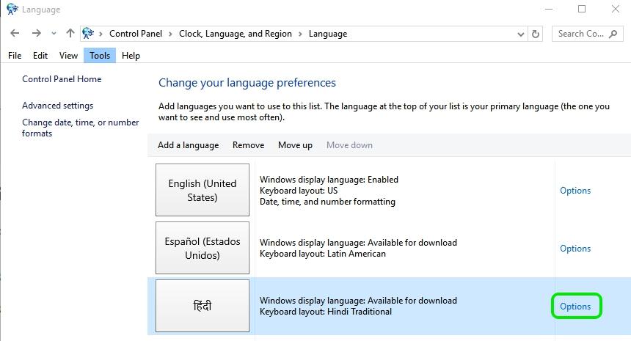Open Options for Español (Estados Unidos)
This screenshot has height=341, width=631.
[575, 249]
